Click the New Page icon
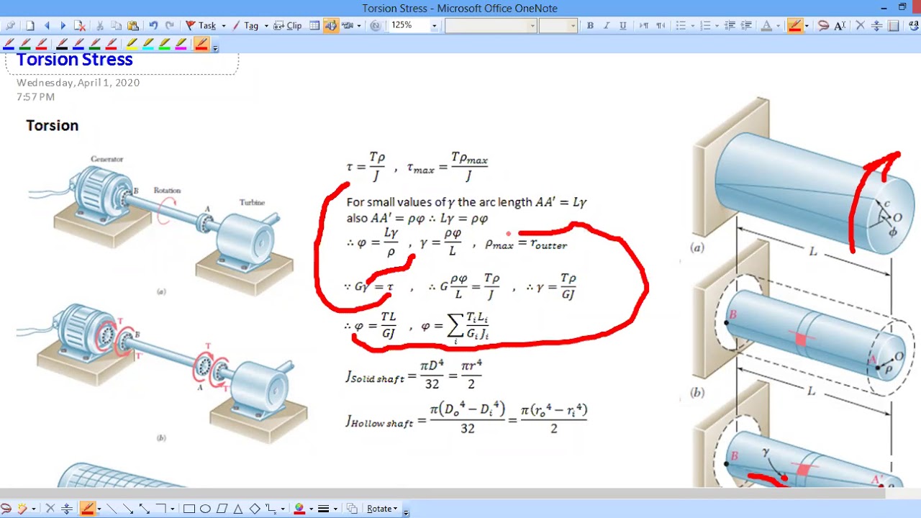The width and height of the screenshot is (921, 518). tap(30, 25)
